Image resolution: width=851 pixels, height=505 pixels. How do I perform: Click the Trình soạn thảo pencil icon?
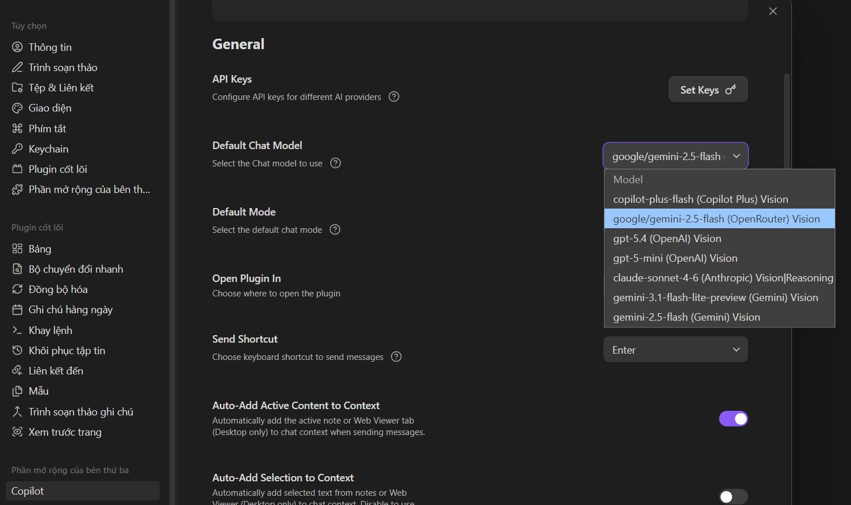pos(17,67)
